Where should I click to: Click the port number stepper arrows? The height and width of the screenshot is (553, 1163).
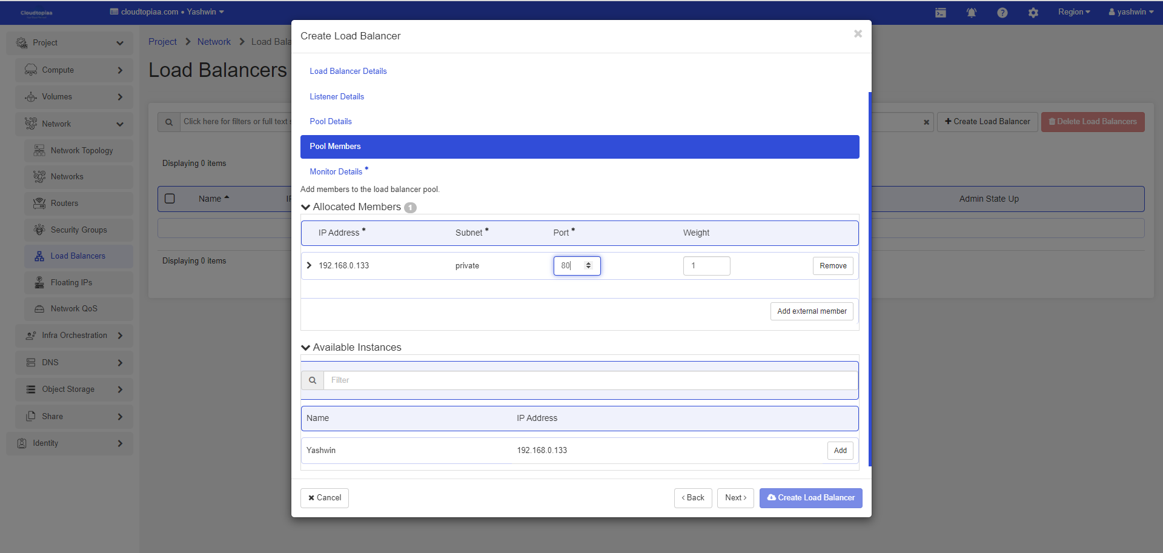pos(588,266)
